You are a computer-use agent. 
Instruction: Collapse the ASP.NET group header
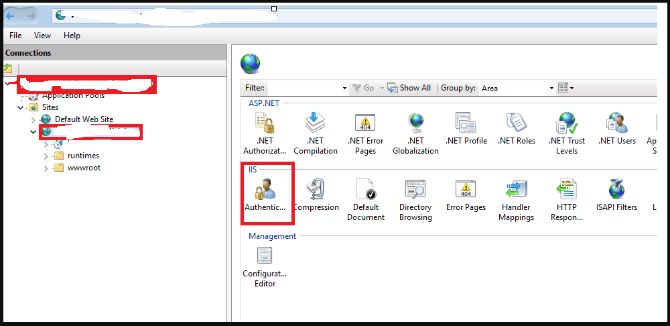coord(263,103)
